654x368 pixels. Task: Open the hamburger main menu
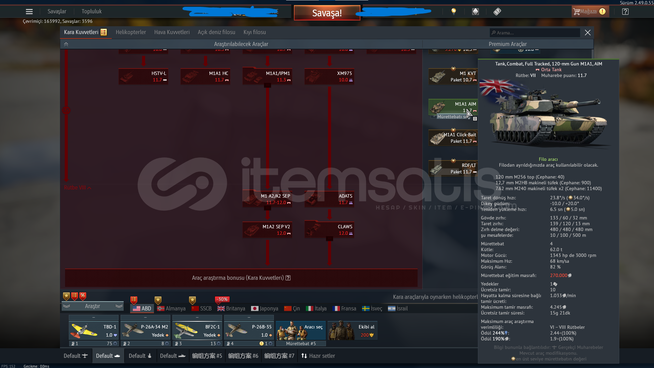29,12
